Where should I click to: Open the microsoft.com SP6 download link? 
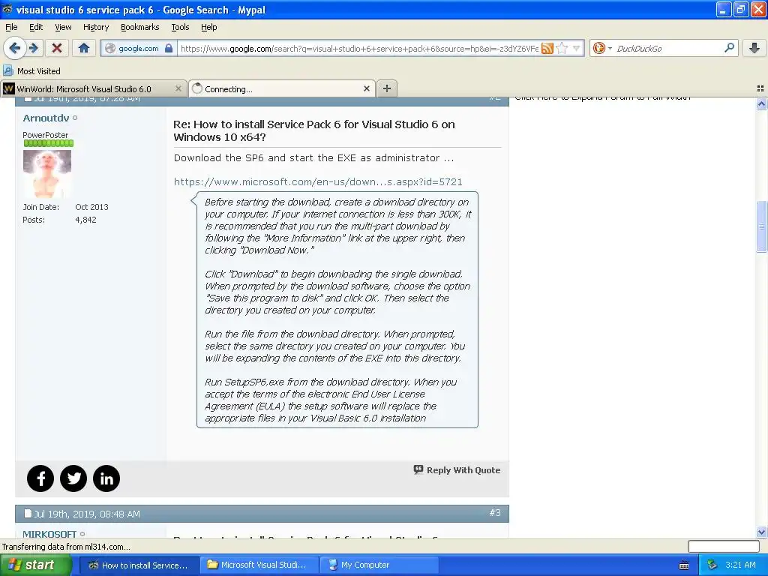click(318, 181)
